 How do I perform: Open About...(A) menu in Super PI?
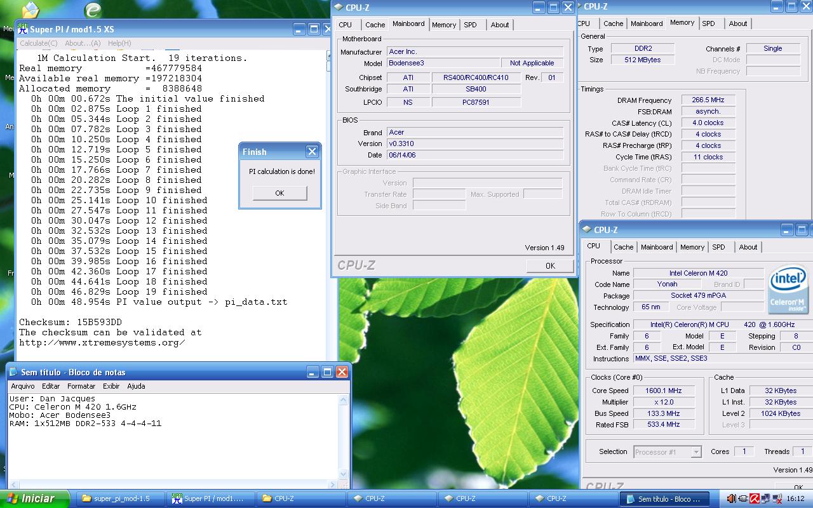[83, 43]
